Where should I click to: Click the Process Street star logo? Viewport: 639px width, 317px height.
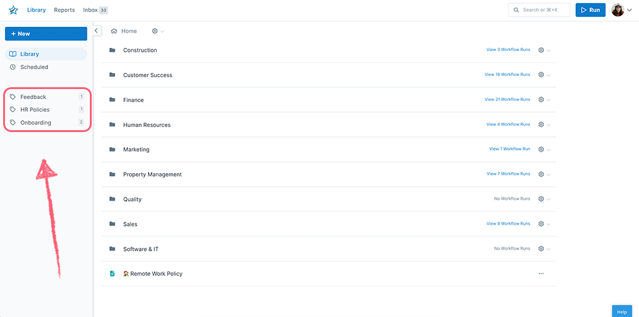(x=14, y=10)
